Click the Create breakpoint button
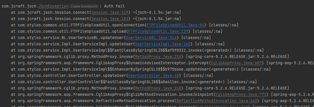 (84, 6)
